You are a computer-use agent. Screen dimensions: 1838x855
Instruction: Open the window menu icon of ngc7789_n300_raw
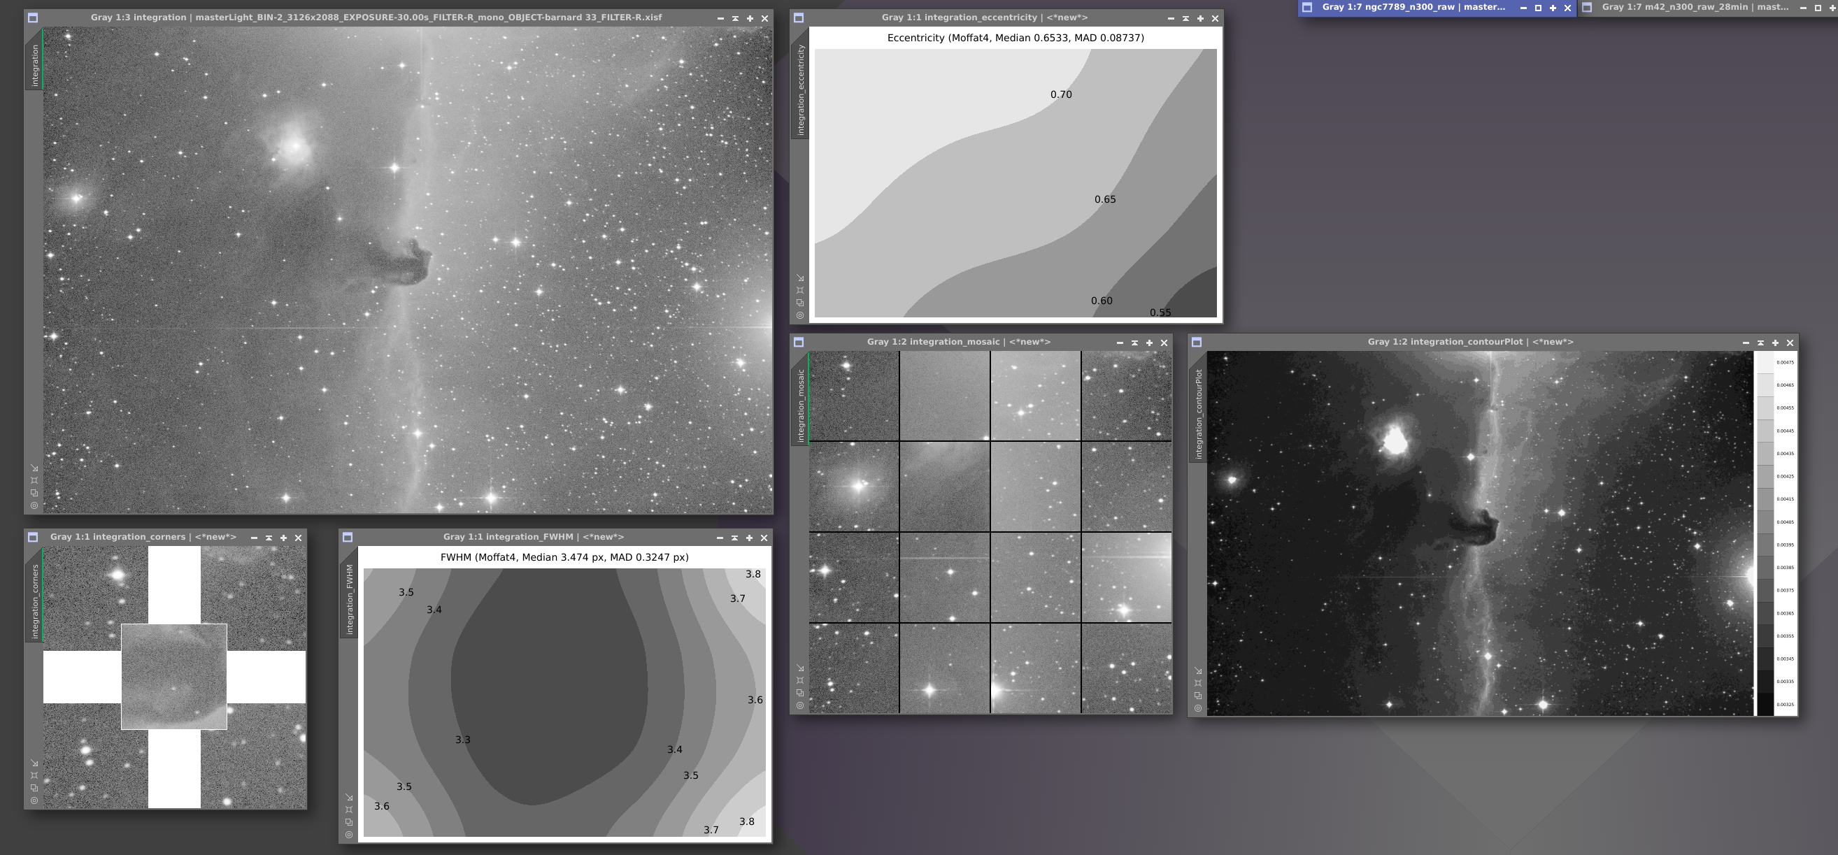pyautogui.click(x=1307, y=7)
